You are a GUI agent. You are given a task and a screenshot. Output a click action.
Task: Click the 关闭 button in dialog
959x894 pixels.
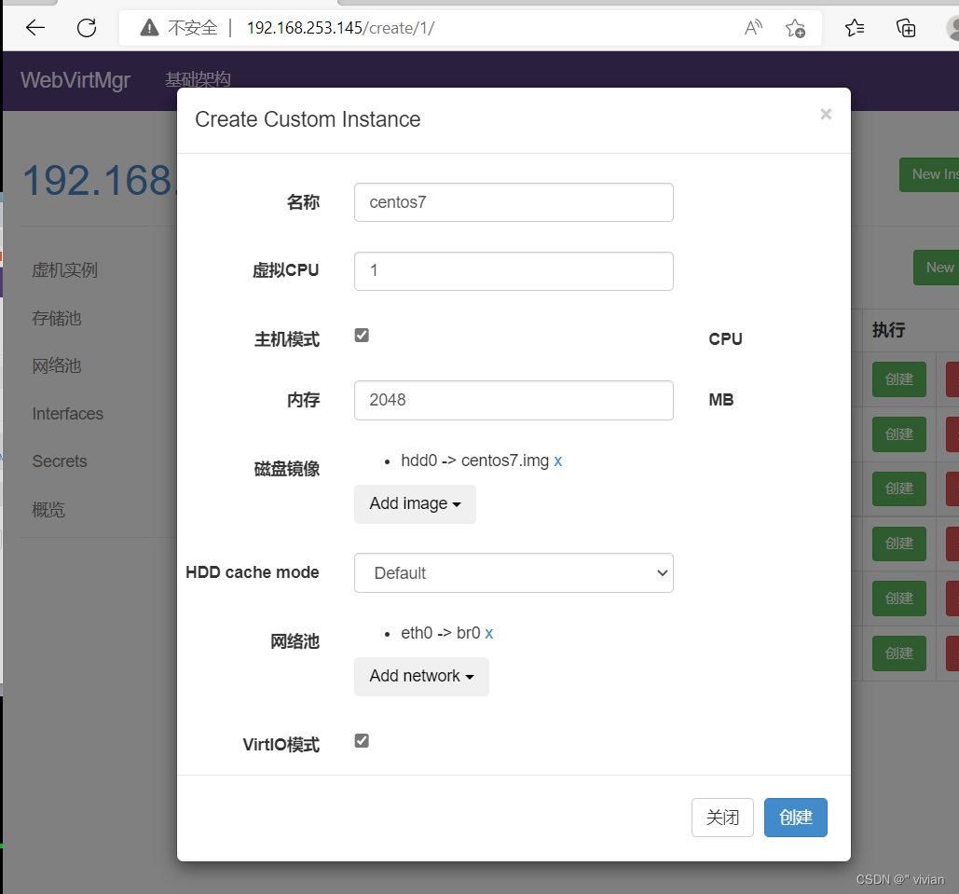[x=722, y=817]
